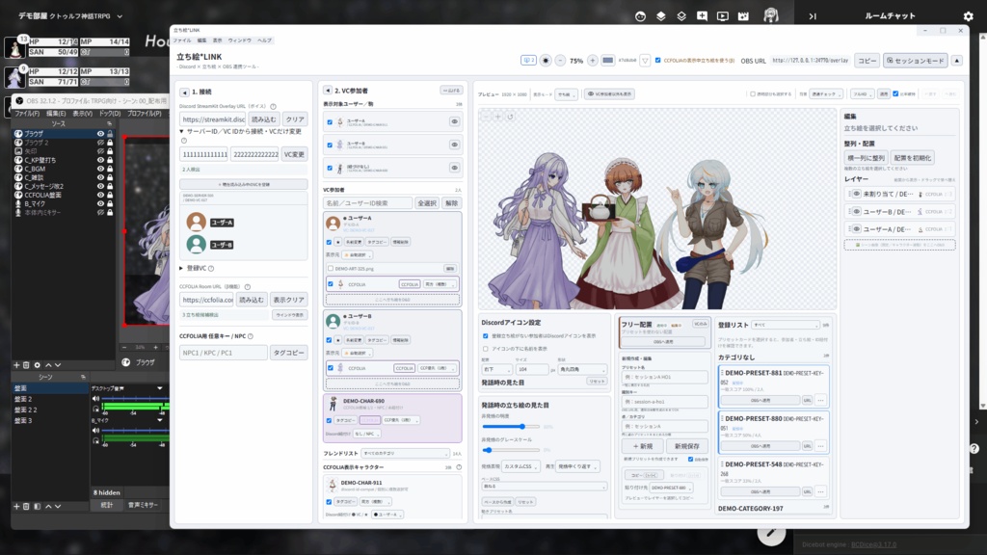Click CCFOLIA character avatar icon in top bar
The width and height of the screenshot is (987, 555).
click(770, 15)
